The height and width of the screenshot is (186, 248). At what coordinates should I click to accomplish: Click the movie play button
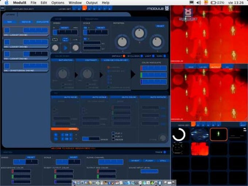click(65, 48)
